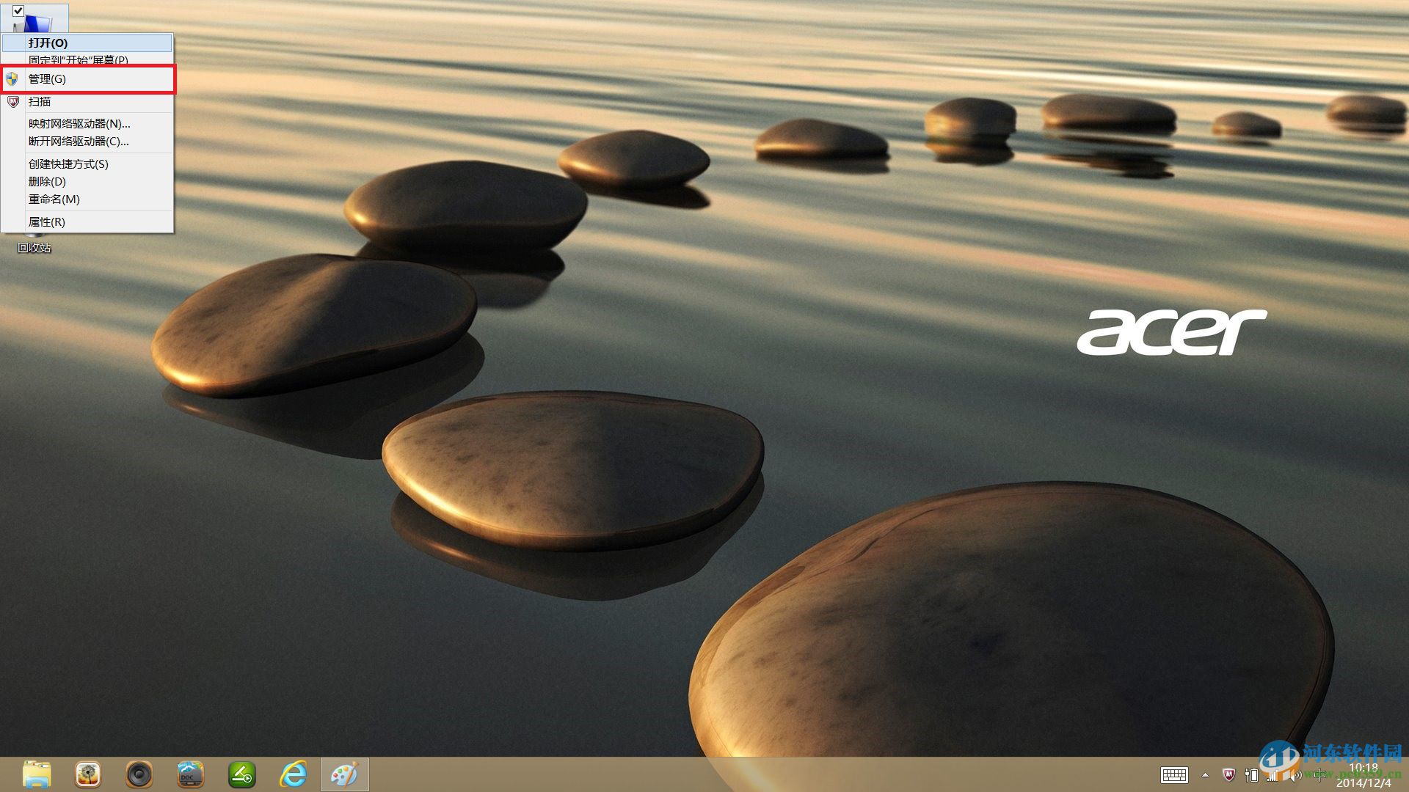This screenshot has height=792, width=1409.
Task: Open the DOC document app in taskbar
Action: tap(191, 774)
